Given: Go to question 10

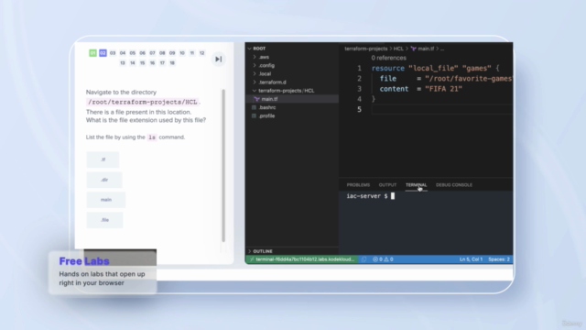Looking at the screenshot, I should [182, 53].
